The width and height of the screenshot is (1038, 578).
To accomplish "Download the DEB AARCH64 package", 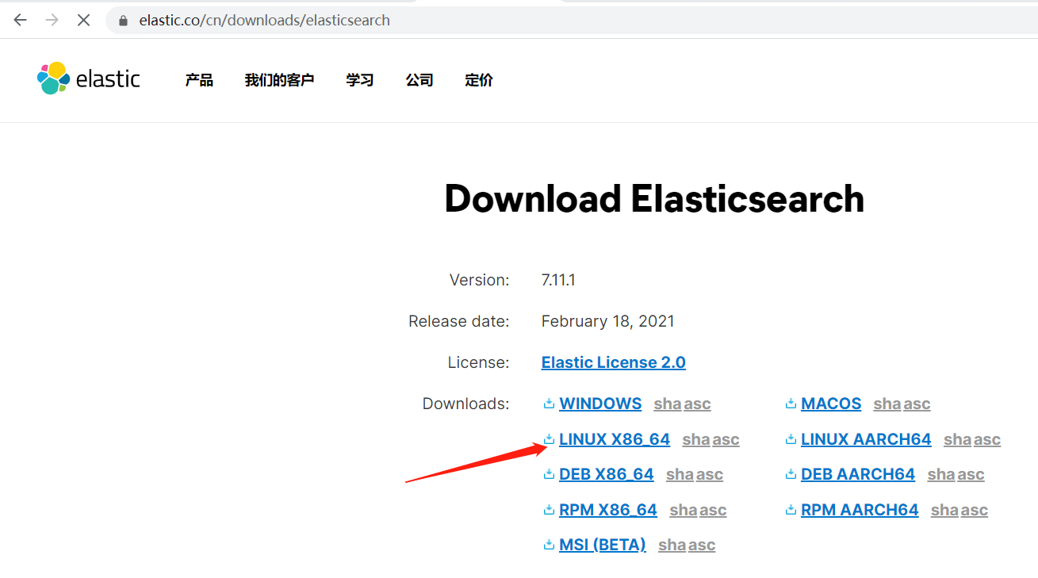I will point(858,474).
